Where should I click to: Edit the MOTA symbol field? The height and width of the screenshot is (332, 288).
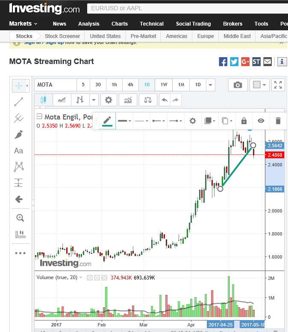[56, 85]
